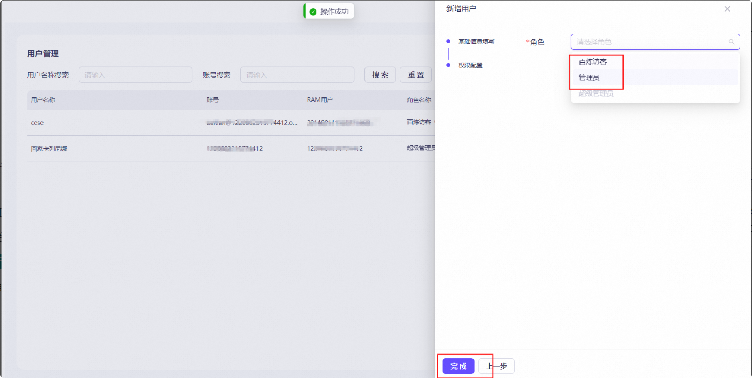Go to the 权限配置 step
Image resolution: width=752 pixels, height=378 pixels.
[470, 65]
